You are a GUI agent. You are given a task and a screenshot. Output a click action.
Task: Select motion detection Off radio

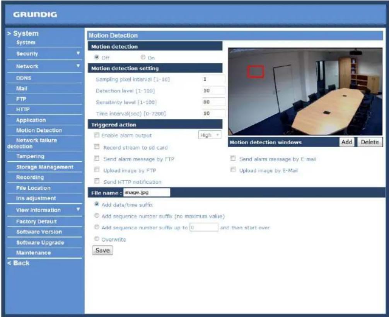pos(97,57)
